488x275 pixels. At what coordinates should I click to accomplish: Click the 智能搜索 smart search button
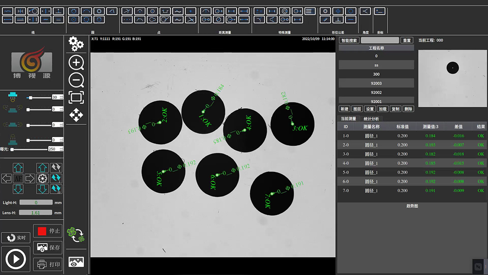(x=349, y=40)
